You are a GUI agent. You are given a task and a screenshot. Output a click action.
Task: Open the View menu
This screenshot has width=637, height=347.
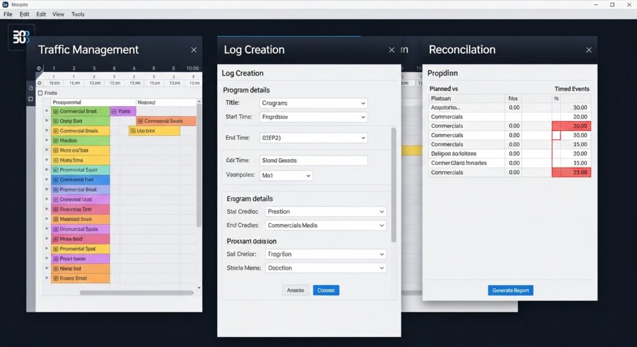pos(58,14)
